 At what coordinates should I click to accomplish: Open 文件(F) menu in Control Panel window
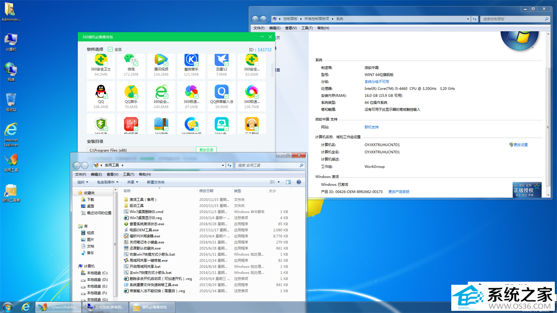click(259, 28)
